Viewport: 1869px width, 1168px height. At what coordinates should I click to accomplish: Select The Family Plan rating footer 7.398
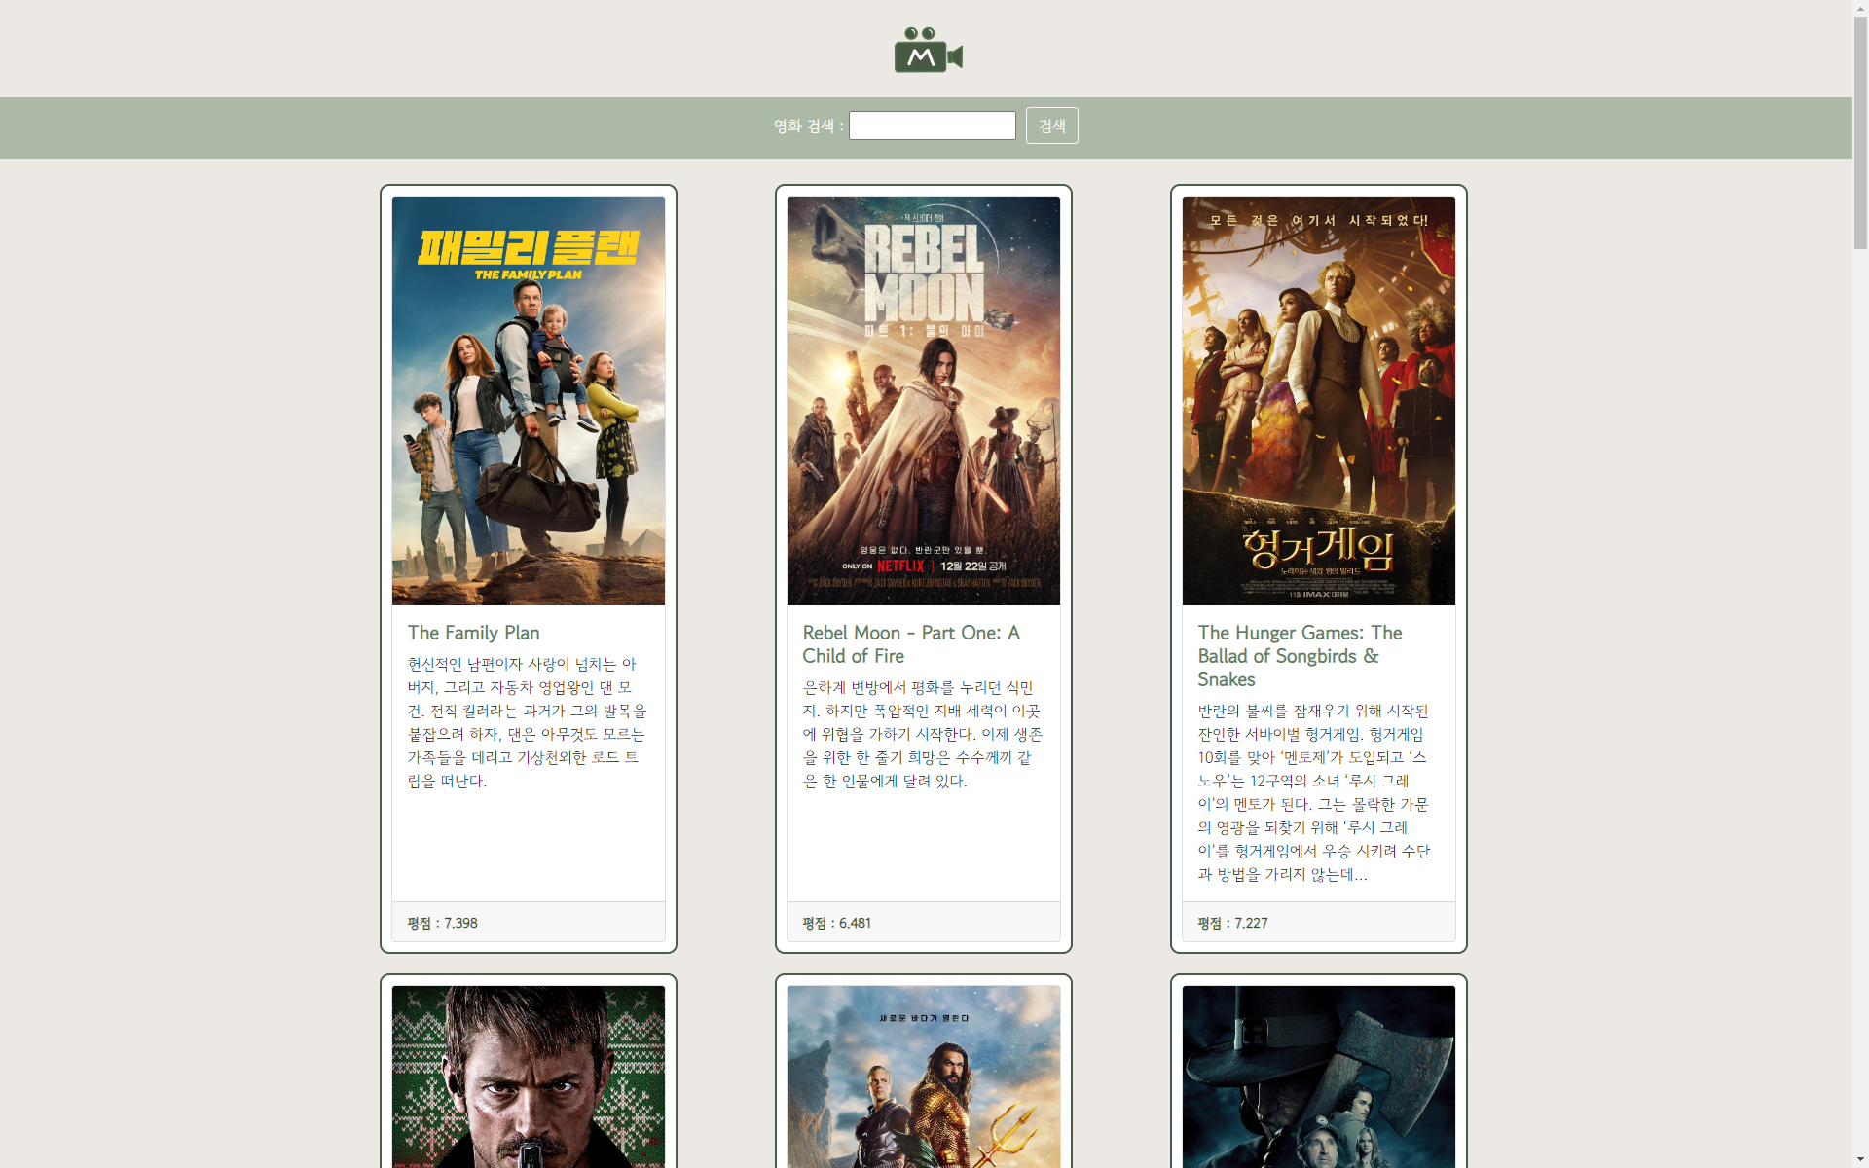pyautogui.click(x=442, y=923)
